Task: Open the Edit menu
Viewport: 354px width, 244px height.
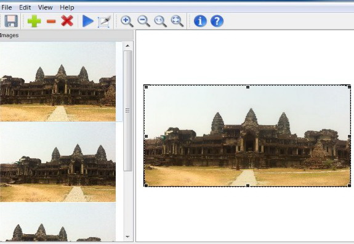Action: 25,7
